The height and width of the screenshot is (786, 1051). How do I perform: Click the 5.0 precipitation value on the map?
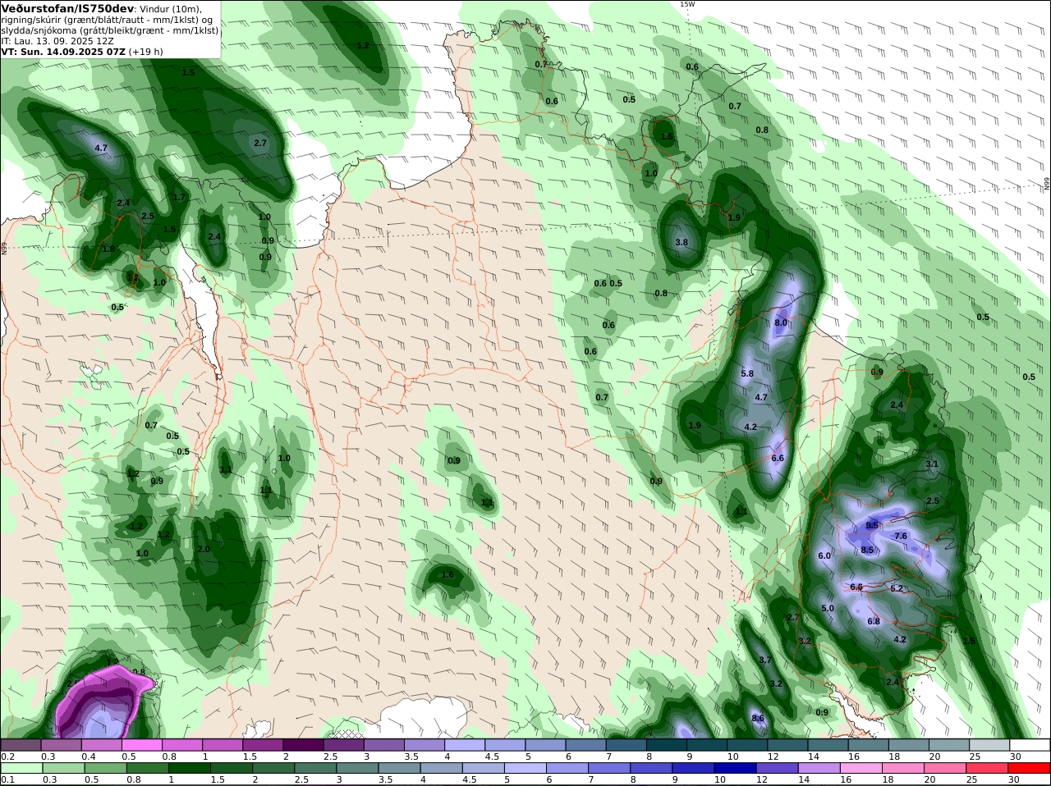click(x=828, y=608)
